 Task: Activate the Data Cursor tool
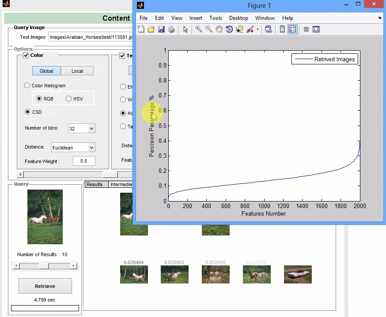click(239, 29)
